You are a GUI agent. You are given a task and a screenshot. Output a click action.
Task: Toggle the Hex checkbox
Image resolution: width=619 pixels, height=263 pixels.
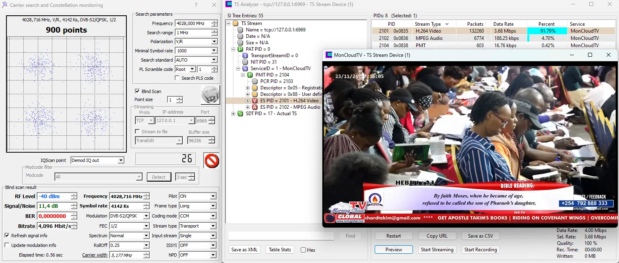[303, 250]
